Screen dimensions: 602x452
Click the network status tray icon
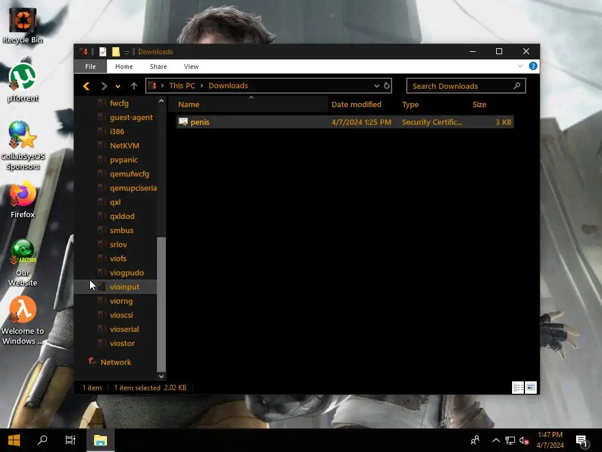coord(510,441)
